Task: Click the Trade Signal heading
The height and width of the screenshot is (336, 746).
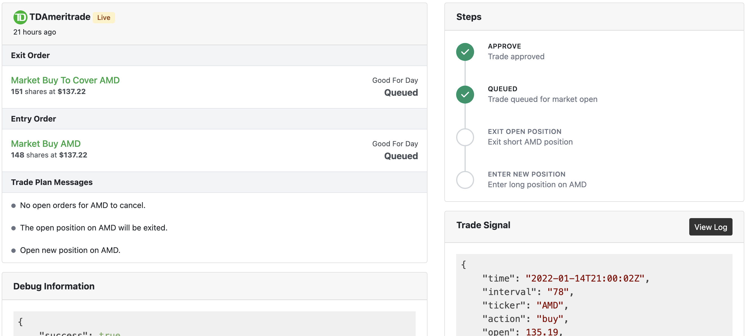Action: click(x=483, y=225)
